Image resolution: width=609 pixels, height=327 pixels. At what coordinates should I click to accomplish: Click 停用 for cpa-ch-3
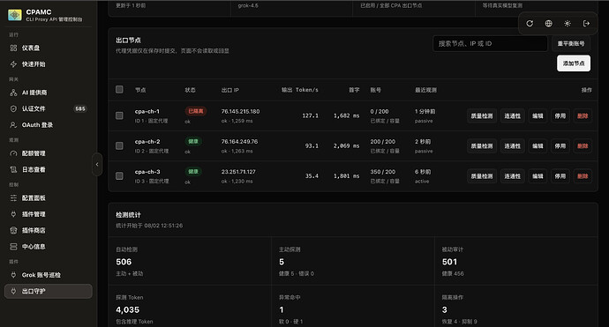(560, 176)
